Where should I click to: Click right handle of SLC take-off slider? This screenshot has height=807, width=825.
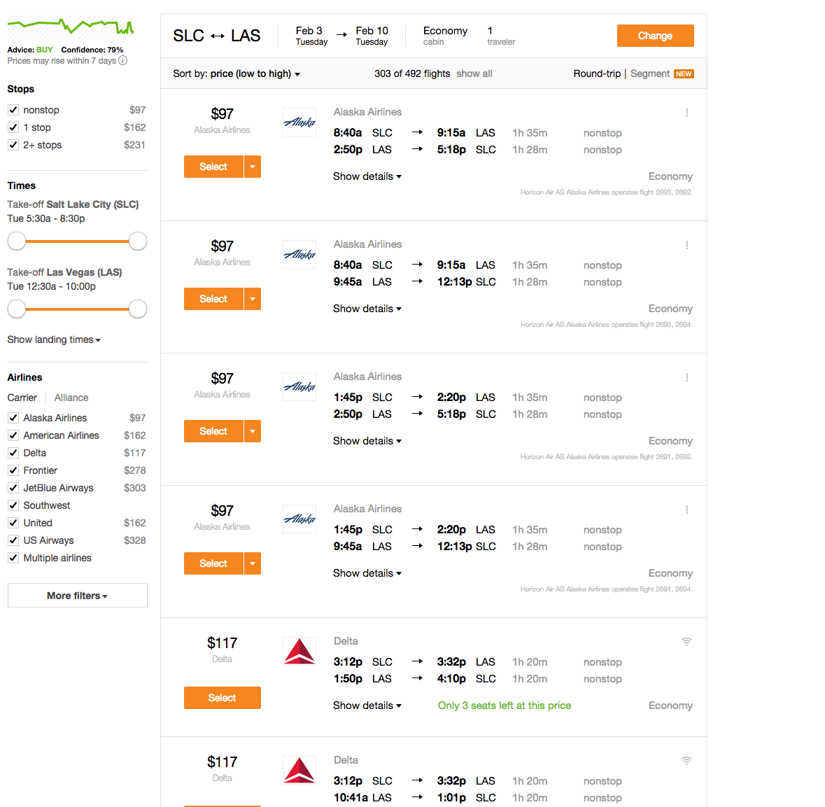coord(138,241)
